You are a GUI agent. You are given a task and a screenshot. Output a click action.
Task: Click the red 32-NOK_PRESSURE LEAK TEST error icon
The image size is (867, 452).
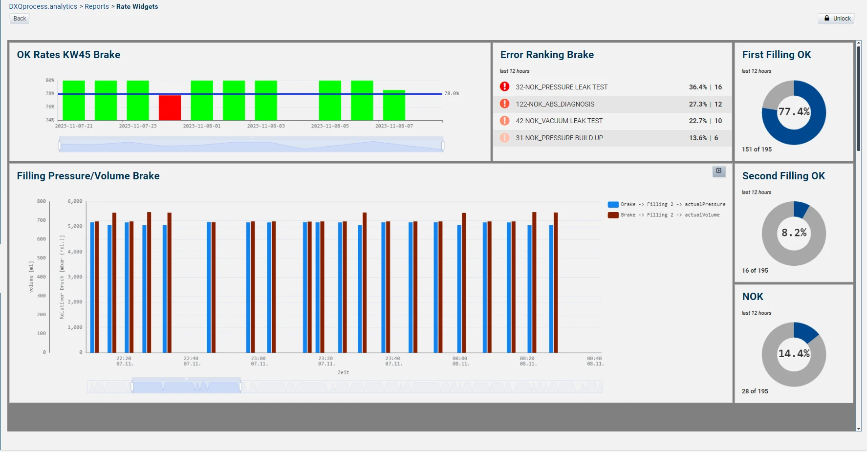click(505, 87)
